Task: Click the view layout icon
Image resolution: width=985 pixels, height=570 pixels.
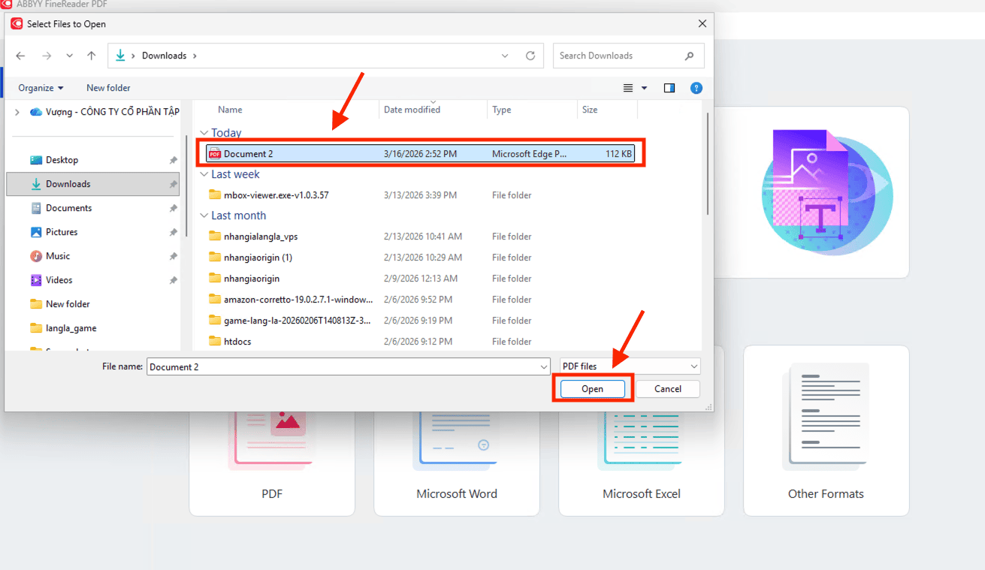Action: click(628, 88)
